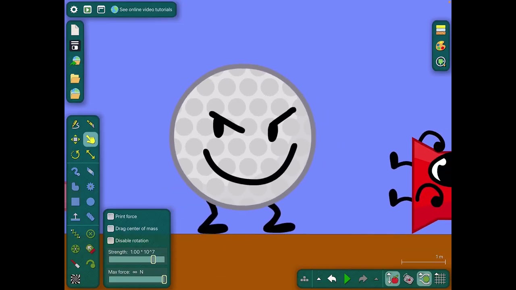Toggle gravity with the apple icon
The width and height of the screenshot is (516, 290).
[x=393, y=279]
